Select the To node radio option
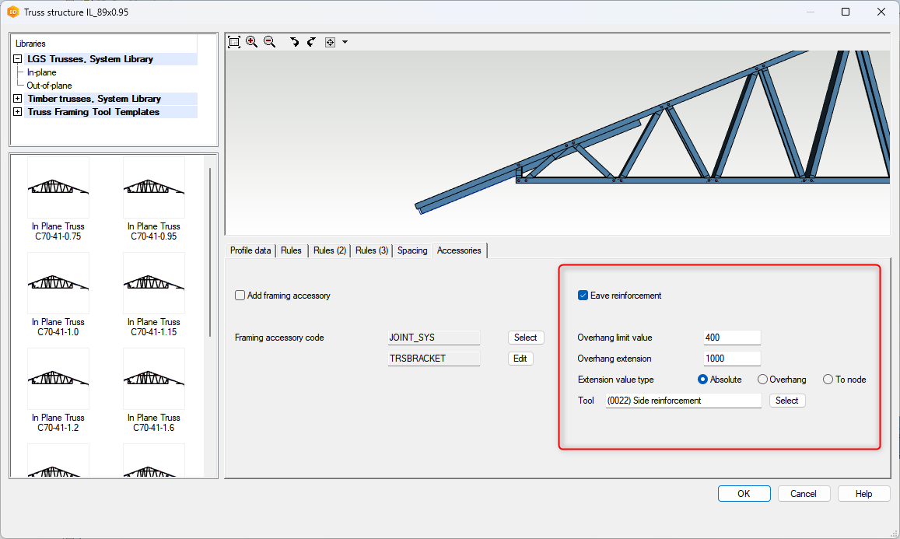 [828, 380]
